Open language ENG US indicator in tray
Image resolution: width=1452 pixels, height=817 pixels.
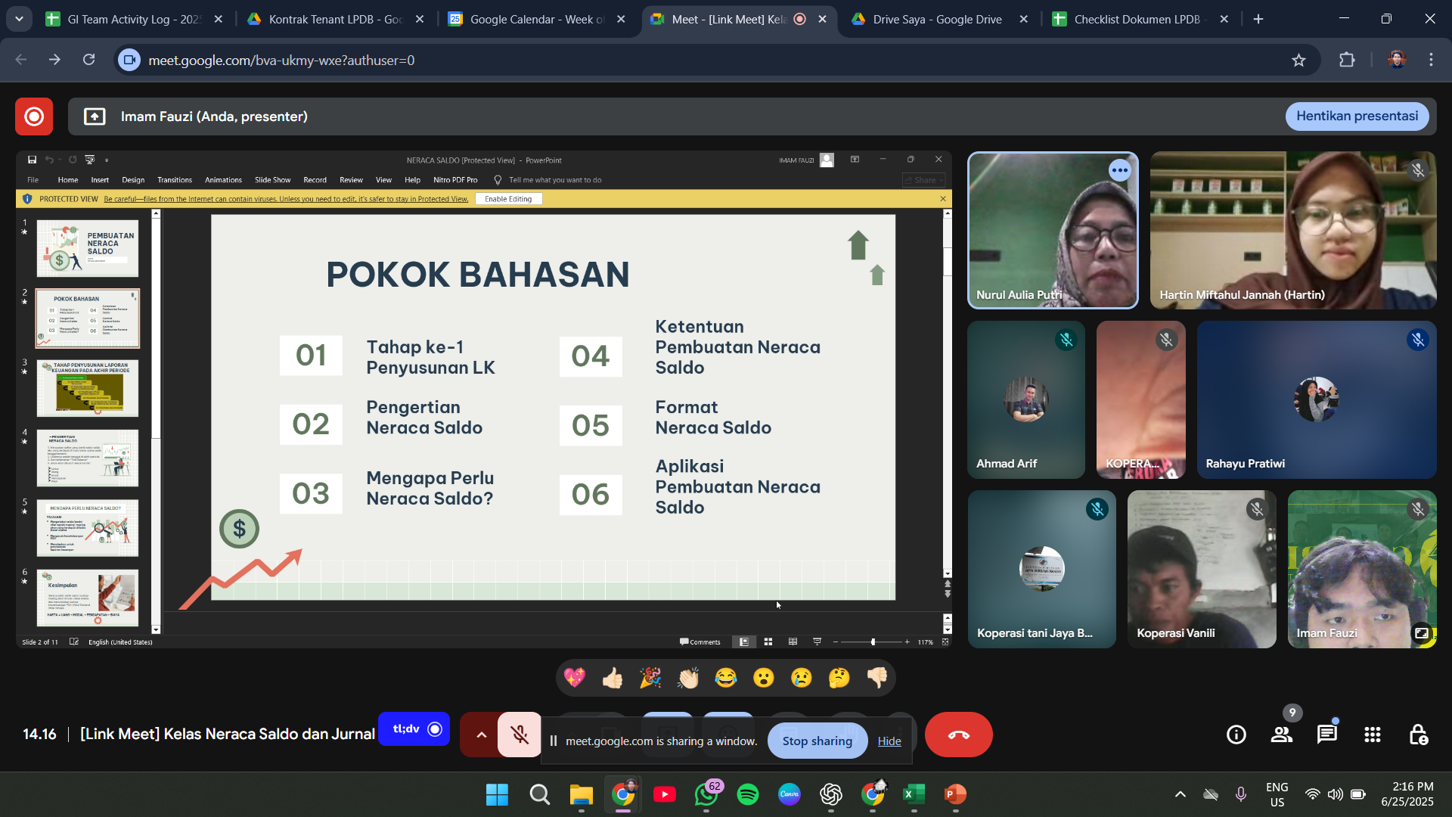click(1277, 794)
